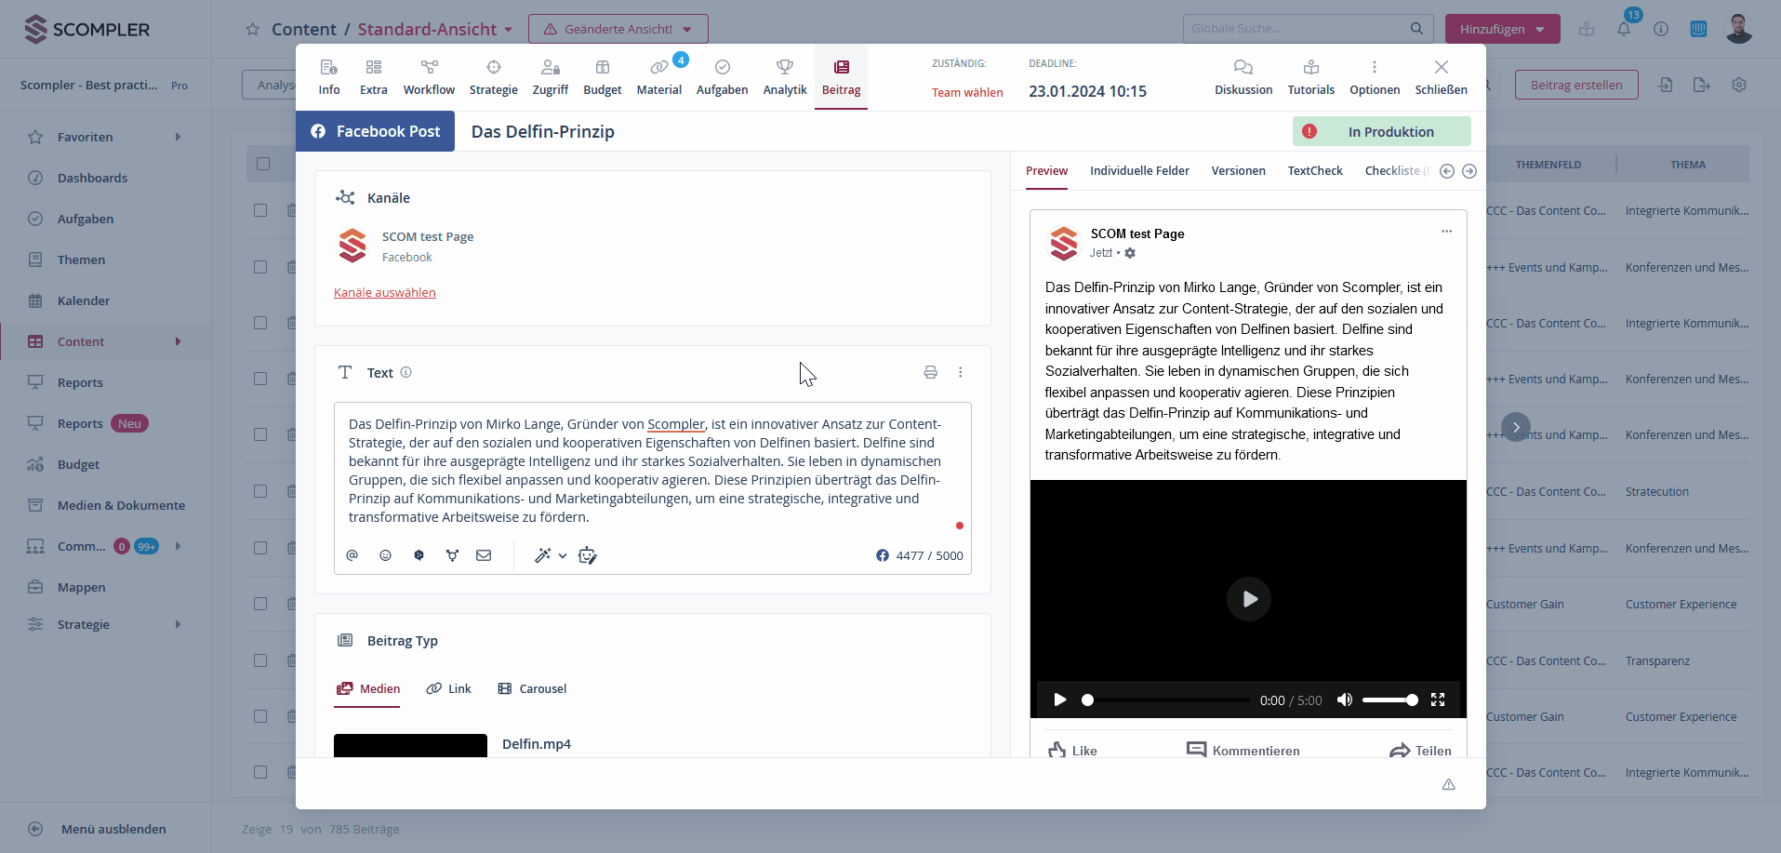Adjust the video volume slider

(x=1389, y=700)
